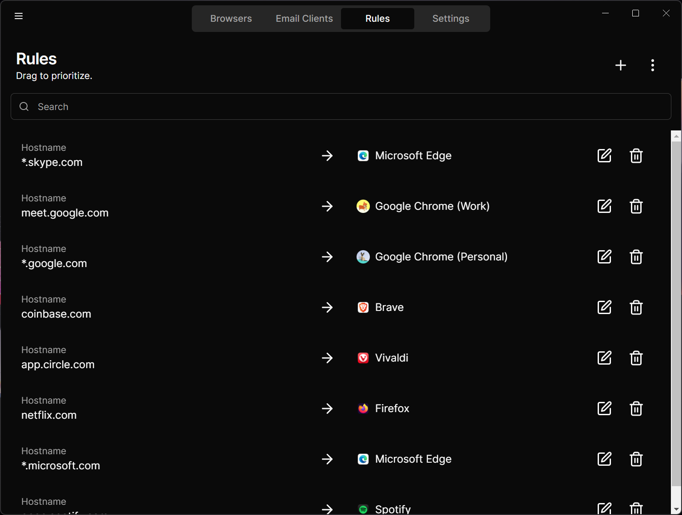Open the Email Clients tab
Screen dimensions: 682x515
304,19
